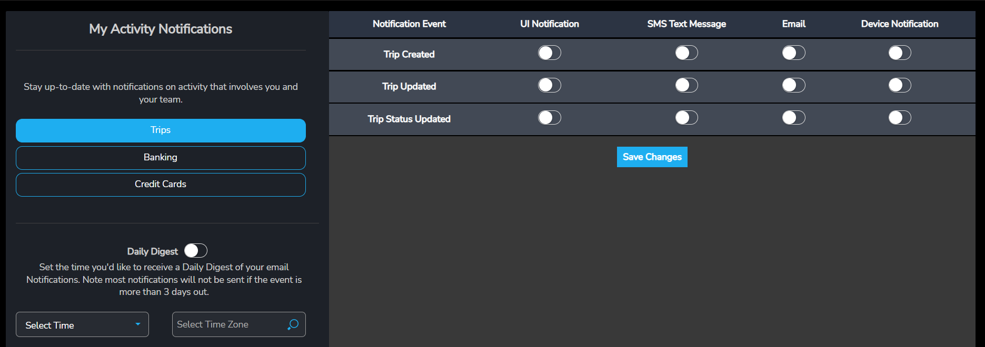The width and height of the screenshot is (985, 347).
Task: Open the Credit Cards notifications category
Action: pos(161,185)
